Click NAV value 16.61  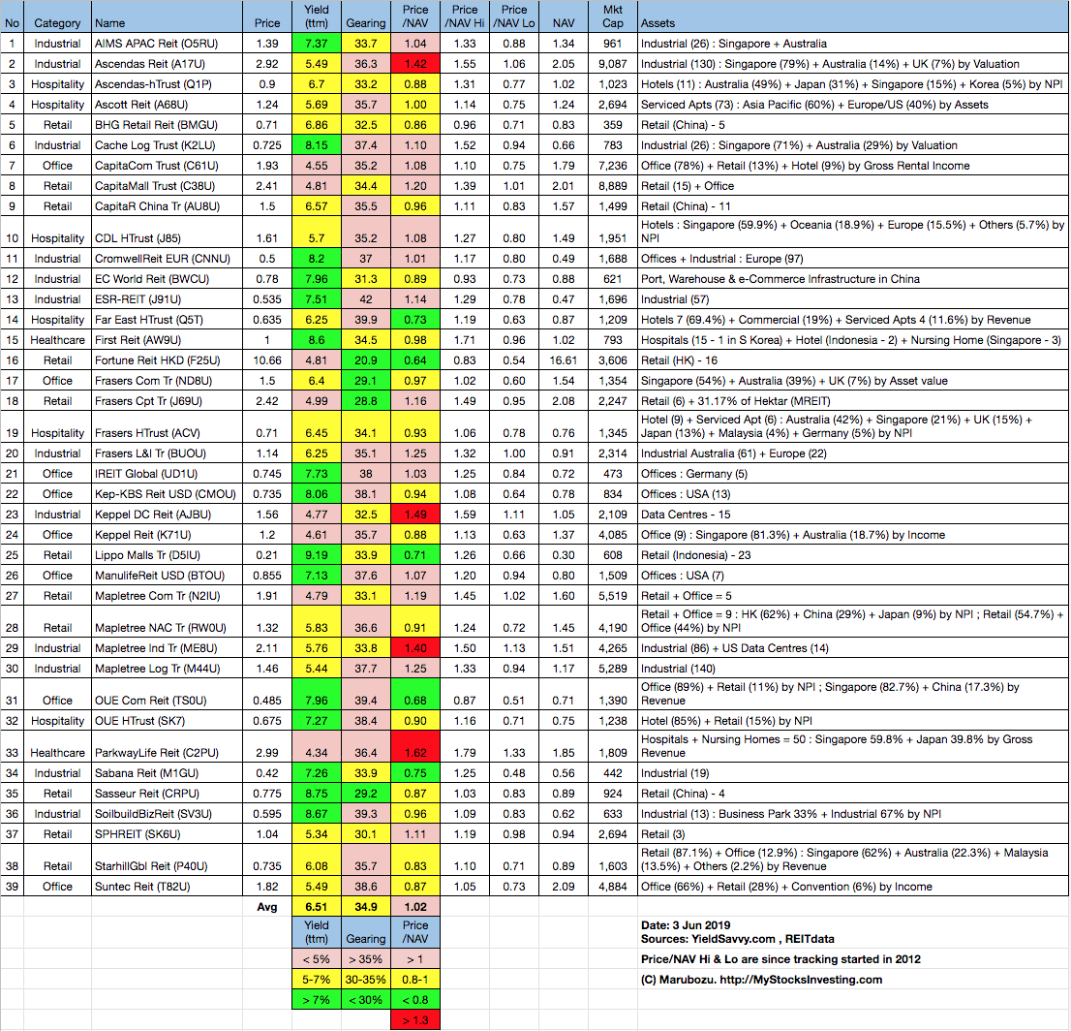[x=564, y=360]
